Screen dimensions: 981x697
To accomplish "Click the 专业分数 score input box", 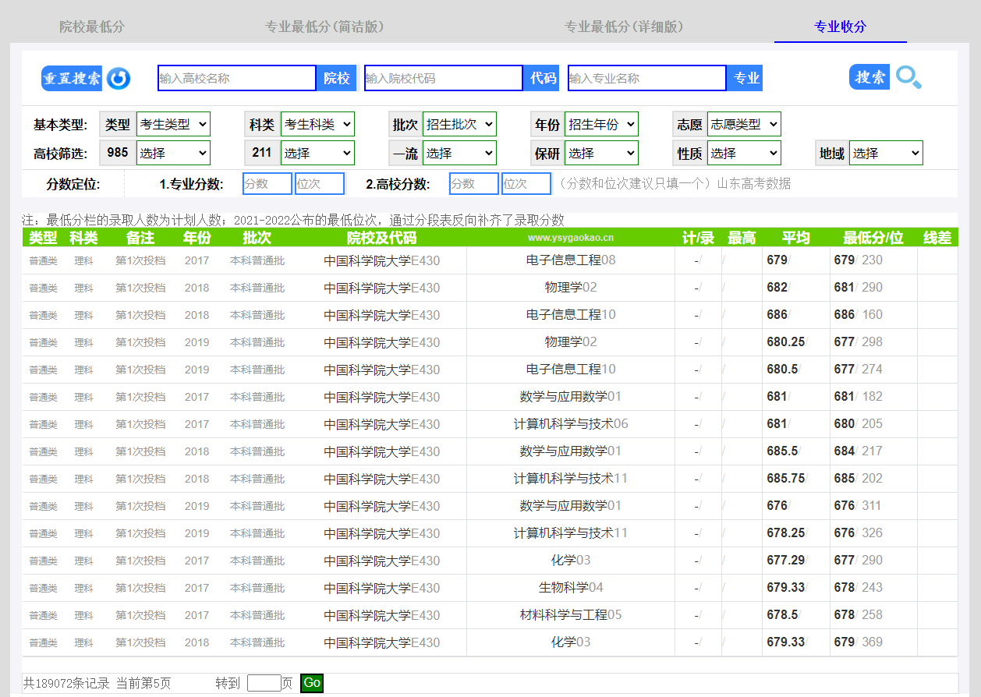I will tap(267, 184).
